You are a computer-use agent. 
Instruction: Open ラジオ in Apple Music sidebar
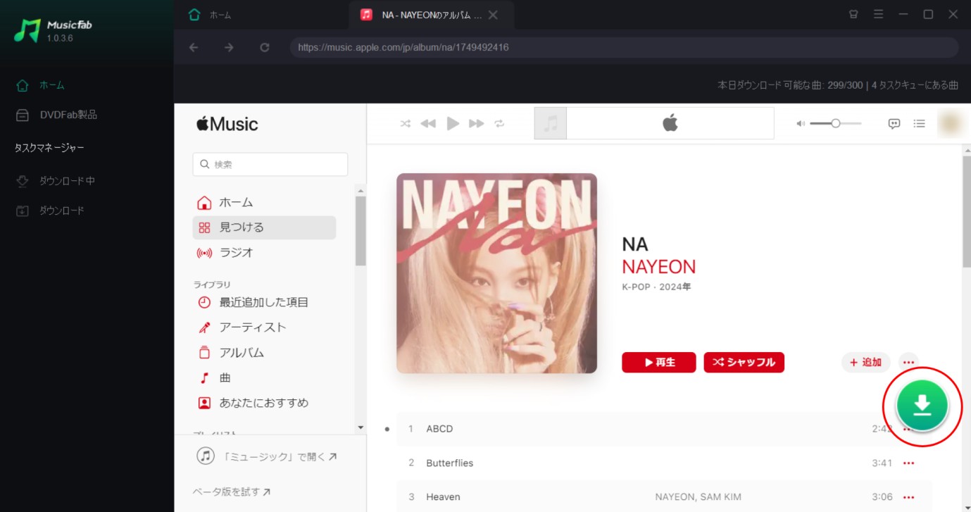pyautogui.click(x=264, y=253)
